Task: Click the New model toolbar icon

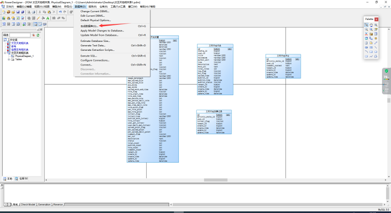Action: point(4,12)
